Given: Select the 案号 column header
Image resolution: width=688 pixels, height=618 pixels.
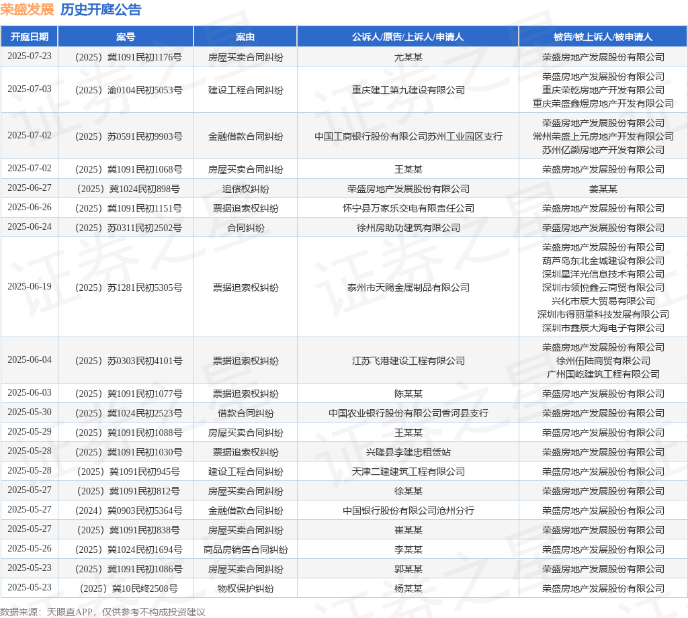Looking at the screenshot, I should (x=126, y=37).
